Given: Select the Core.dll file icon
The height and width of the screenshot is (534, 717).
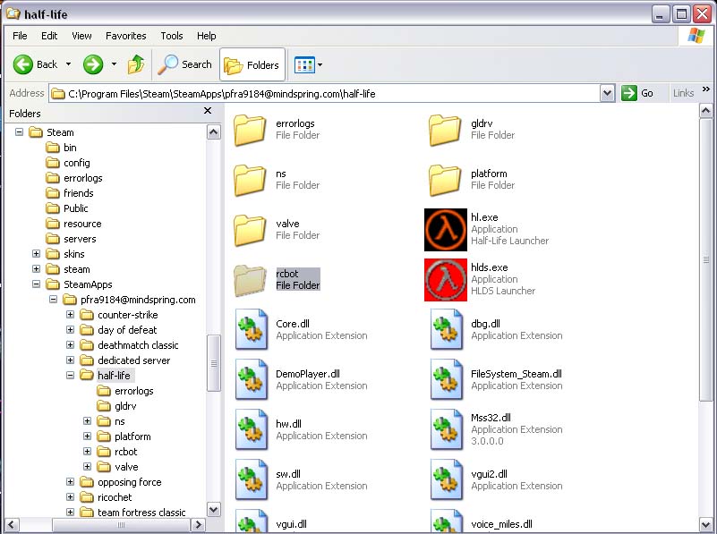Looking at the screenshot, I should tap(251, 329).
